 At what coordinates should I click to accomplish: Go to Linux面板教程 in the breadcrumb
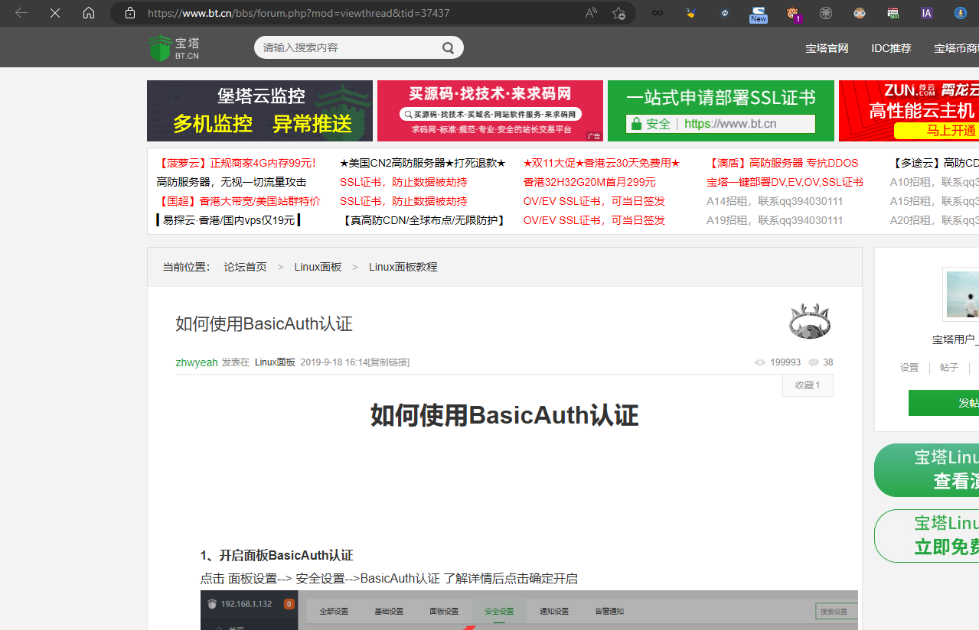(x=403, y=267)
